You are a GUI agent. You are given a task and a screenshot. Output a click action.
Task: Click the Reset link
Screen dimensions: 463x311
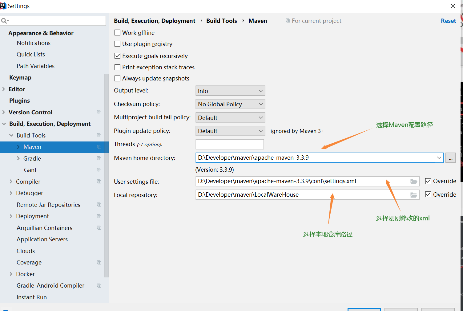coord(448,21)
